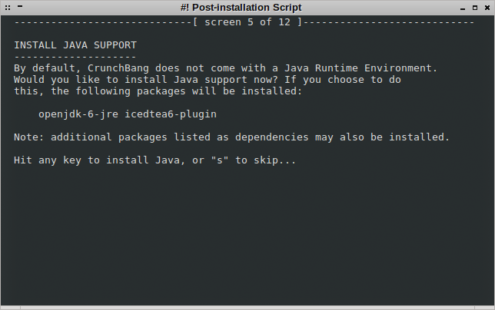This screenshot has height=310, width=495.
Task: Maximize the Post-installation Script window
Action: (x=475, y=8)
